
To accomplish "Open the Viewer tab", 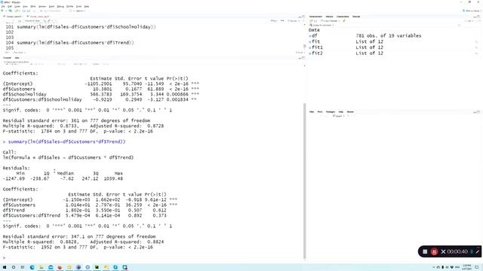I will point(350,112).
